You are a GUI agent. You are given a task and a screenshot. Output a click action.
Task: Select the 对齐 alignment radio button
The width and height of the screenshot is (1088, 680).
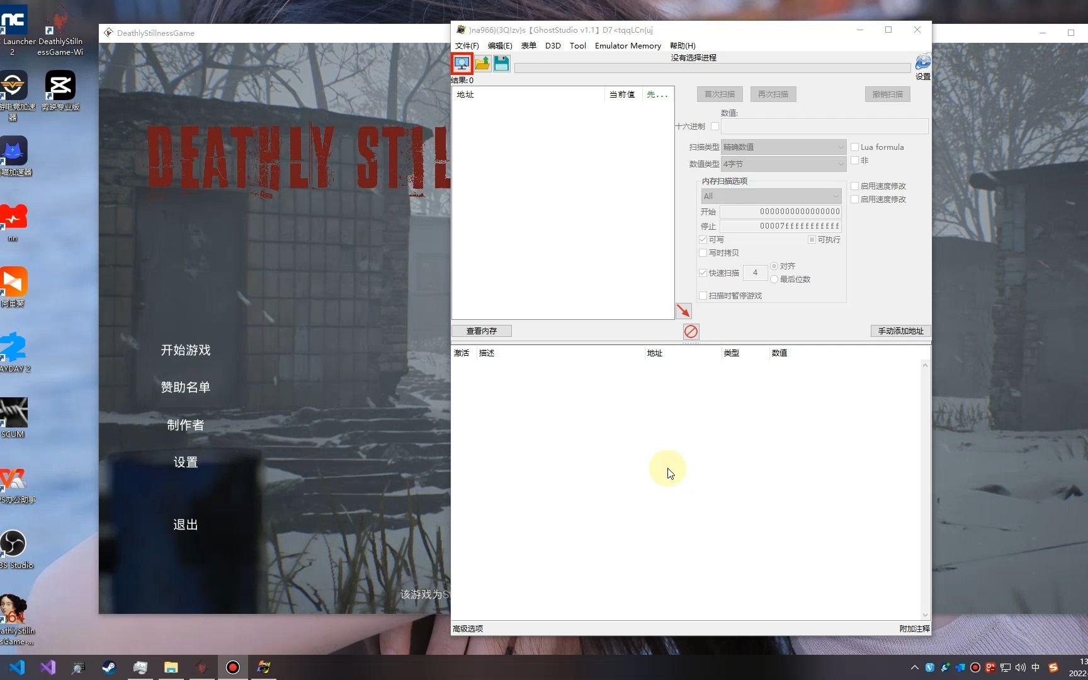(x=774, y=266)
